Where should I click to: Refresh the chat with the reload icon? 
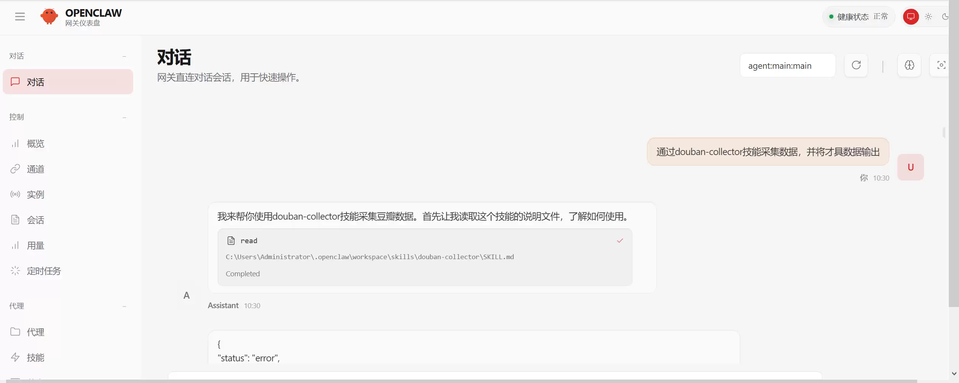[x=856, y=65]
